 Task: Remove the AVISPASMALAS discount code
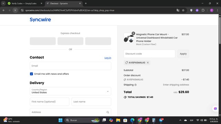click(x=148, y=63)
